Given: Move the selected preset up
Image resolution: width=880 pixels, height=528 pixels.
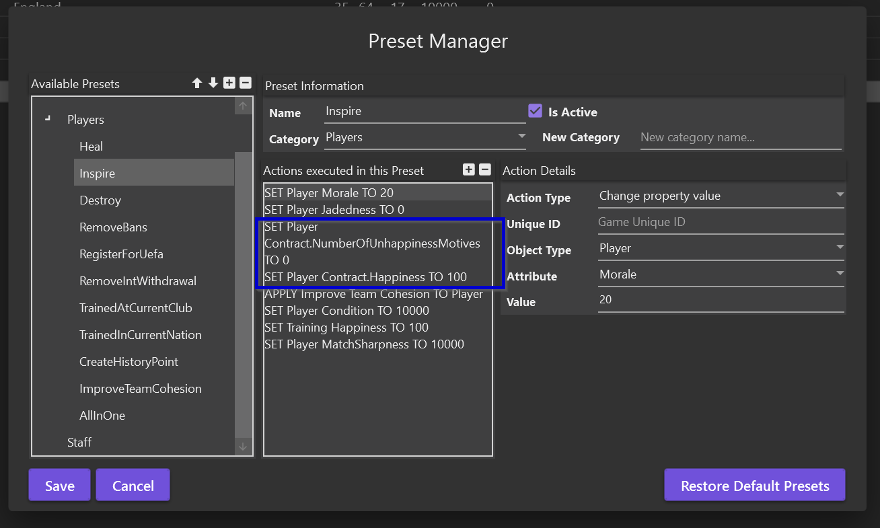Looking at the screenshot, I should [197, 83].
